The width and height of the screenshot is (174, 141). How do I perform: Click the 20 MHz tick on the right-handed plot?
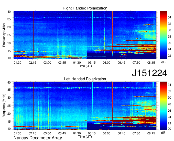pyautogui.click(x=9, y=43)
